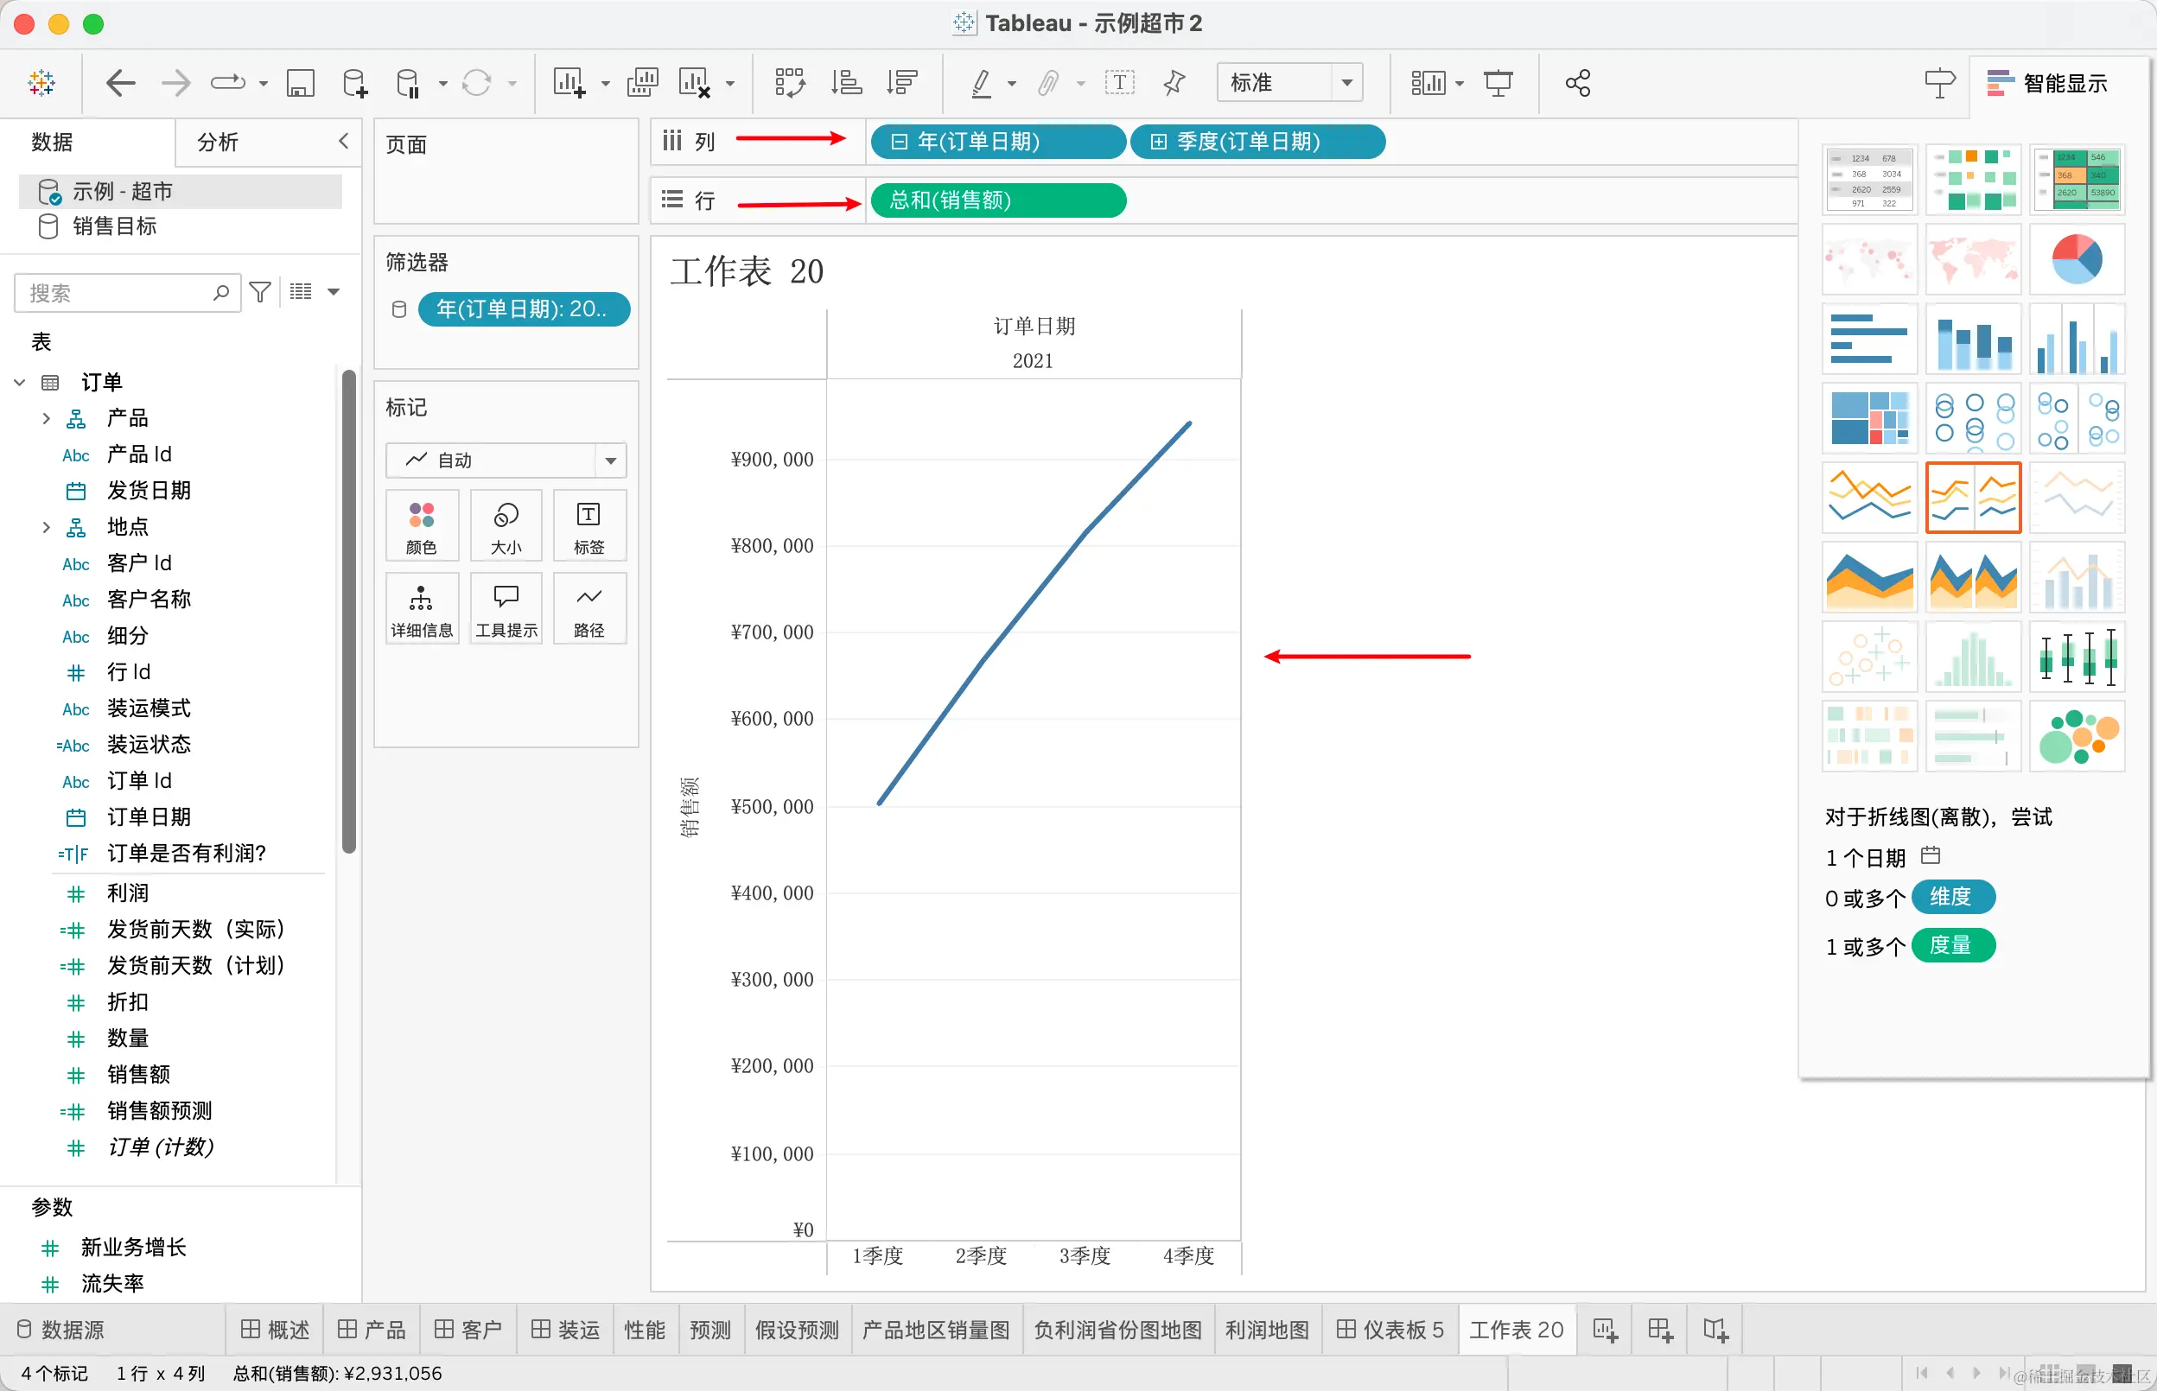Image resolution: width=2157 pixels, height=1391 pixels.
Task: Click the swap rows and columns icon
Action: point(790,83)
